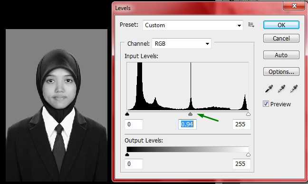Toggle the Preview checkbox
Image resolution: width=308 pixels, height=184 pixels.
(x=266, y=103)
